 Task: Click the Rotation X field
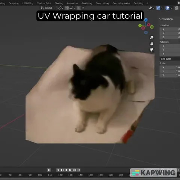coord(170,46)
